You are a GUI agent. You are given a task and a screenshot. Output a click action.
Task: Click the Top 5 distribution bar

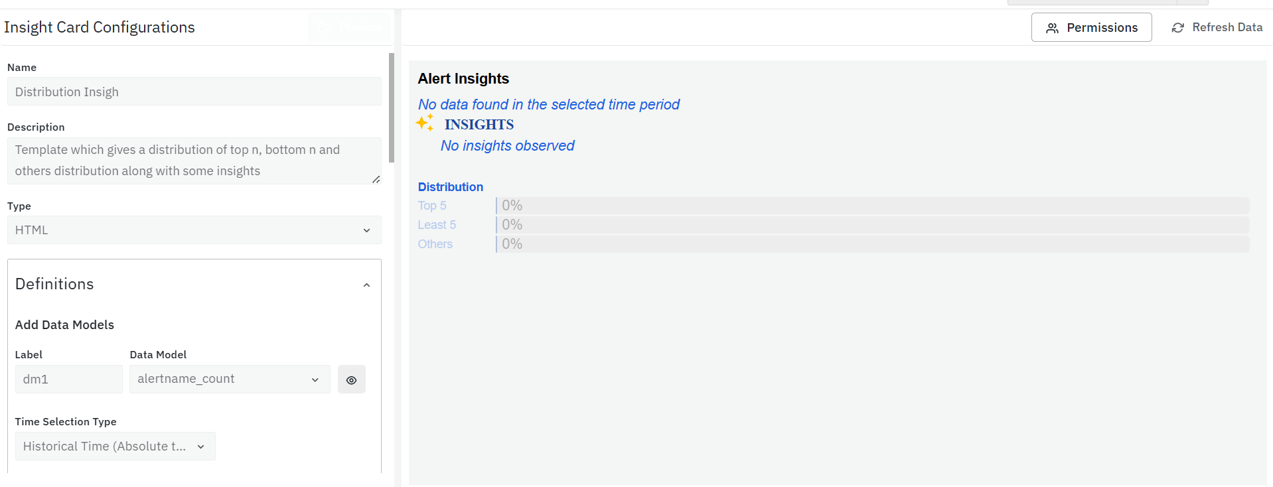pos(872,206)
